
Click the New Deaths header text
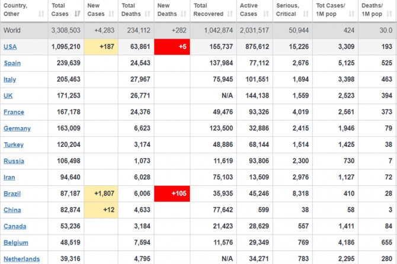point(167,9)
